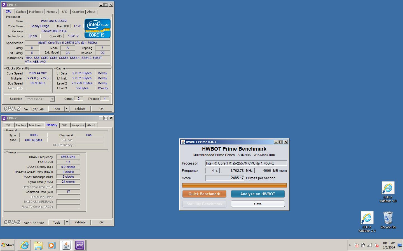
Task: Click Validate in bottom CPU-Z window
Action: click(80, 222)
